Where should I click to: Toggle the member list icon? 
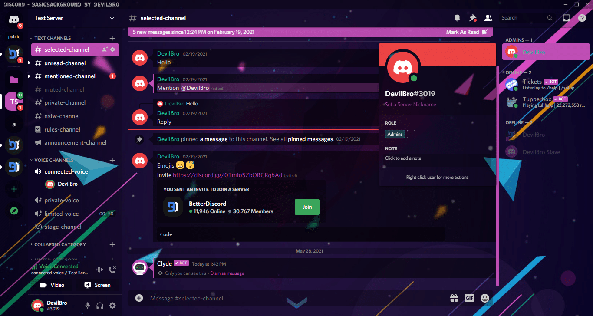488,18
